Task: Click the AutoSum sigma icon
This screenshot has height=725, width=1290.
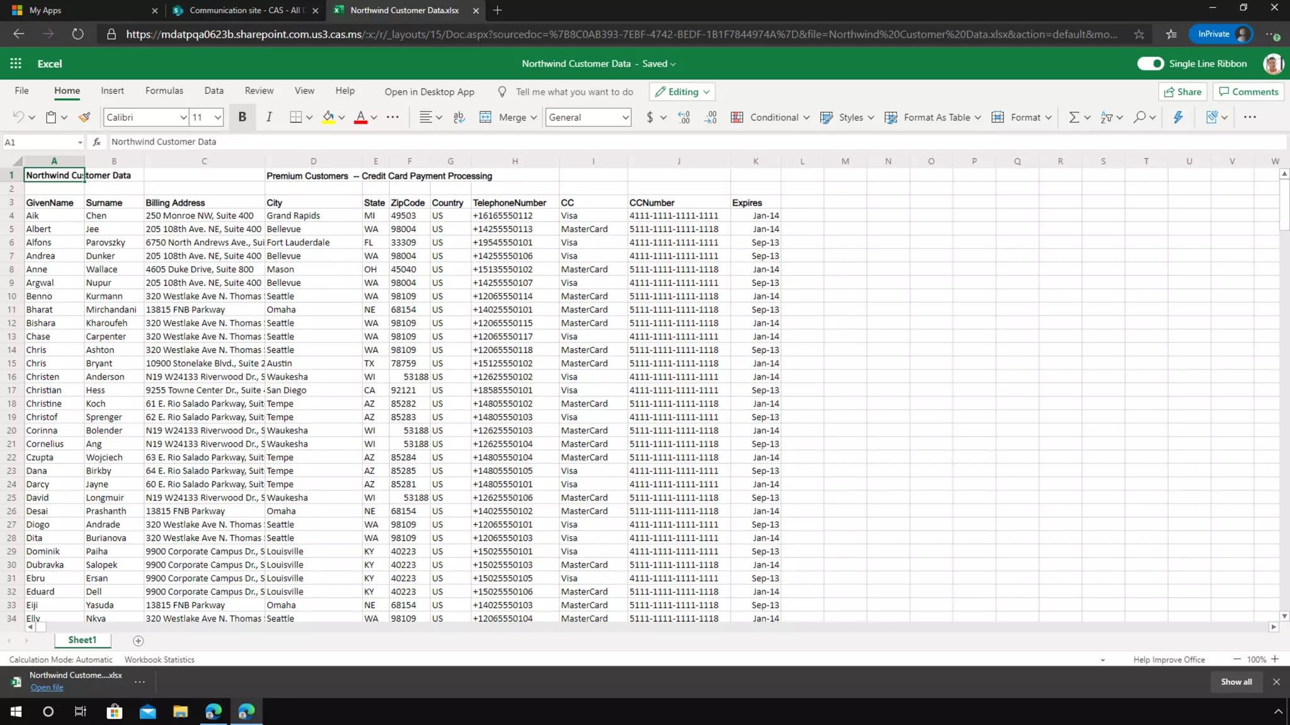Action: [1074, 117]
